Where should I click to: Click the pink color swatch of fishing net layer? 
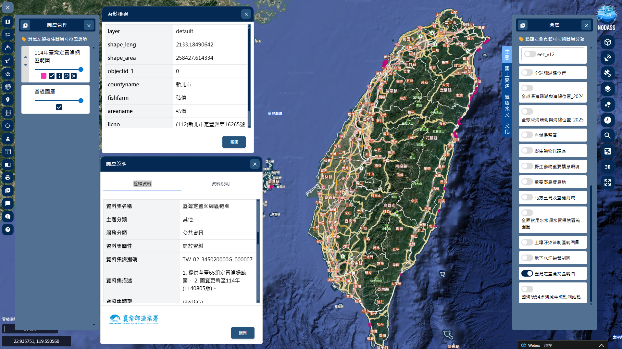(44, 76)
